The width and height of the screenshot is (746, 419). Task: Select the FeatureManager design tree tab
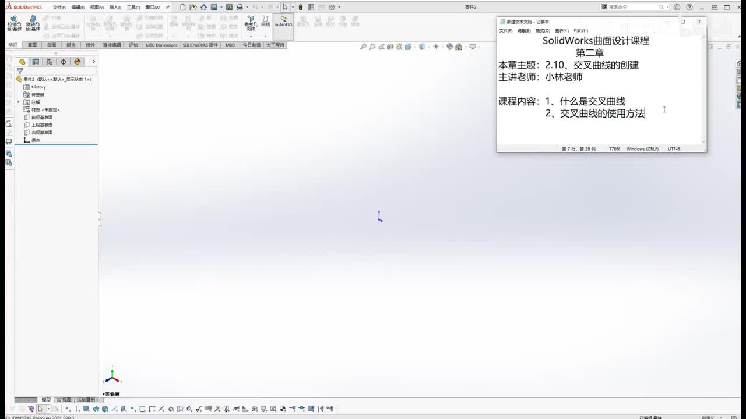pyautogui.click(x=22, y=62)
